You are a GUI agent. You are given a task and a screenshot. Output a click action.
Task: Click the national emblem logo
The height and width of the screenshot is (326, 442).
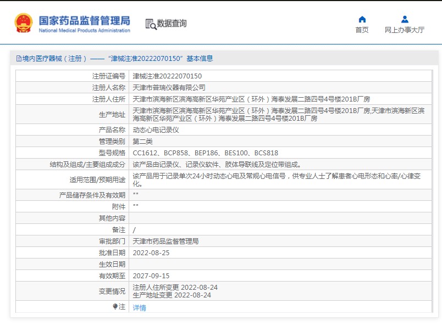pos(23,23)
